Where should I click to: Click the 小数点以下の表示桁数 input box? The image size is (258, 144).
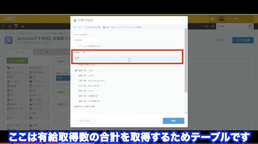coord(80,112)
